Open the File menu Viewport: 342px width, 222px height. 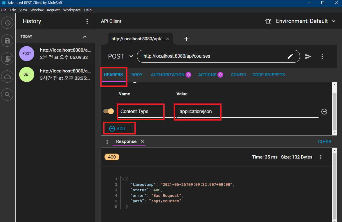[3, 10]
